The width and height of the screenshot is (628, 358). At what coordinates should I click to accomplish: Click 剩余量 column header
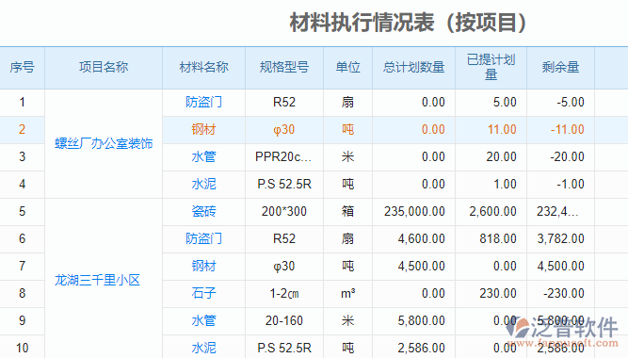[561, 67]
